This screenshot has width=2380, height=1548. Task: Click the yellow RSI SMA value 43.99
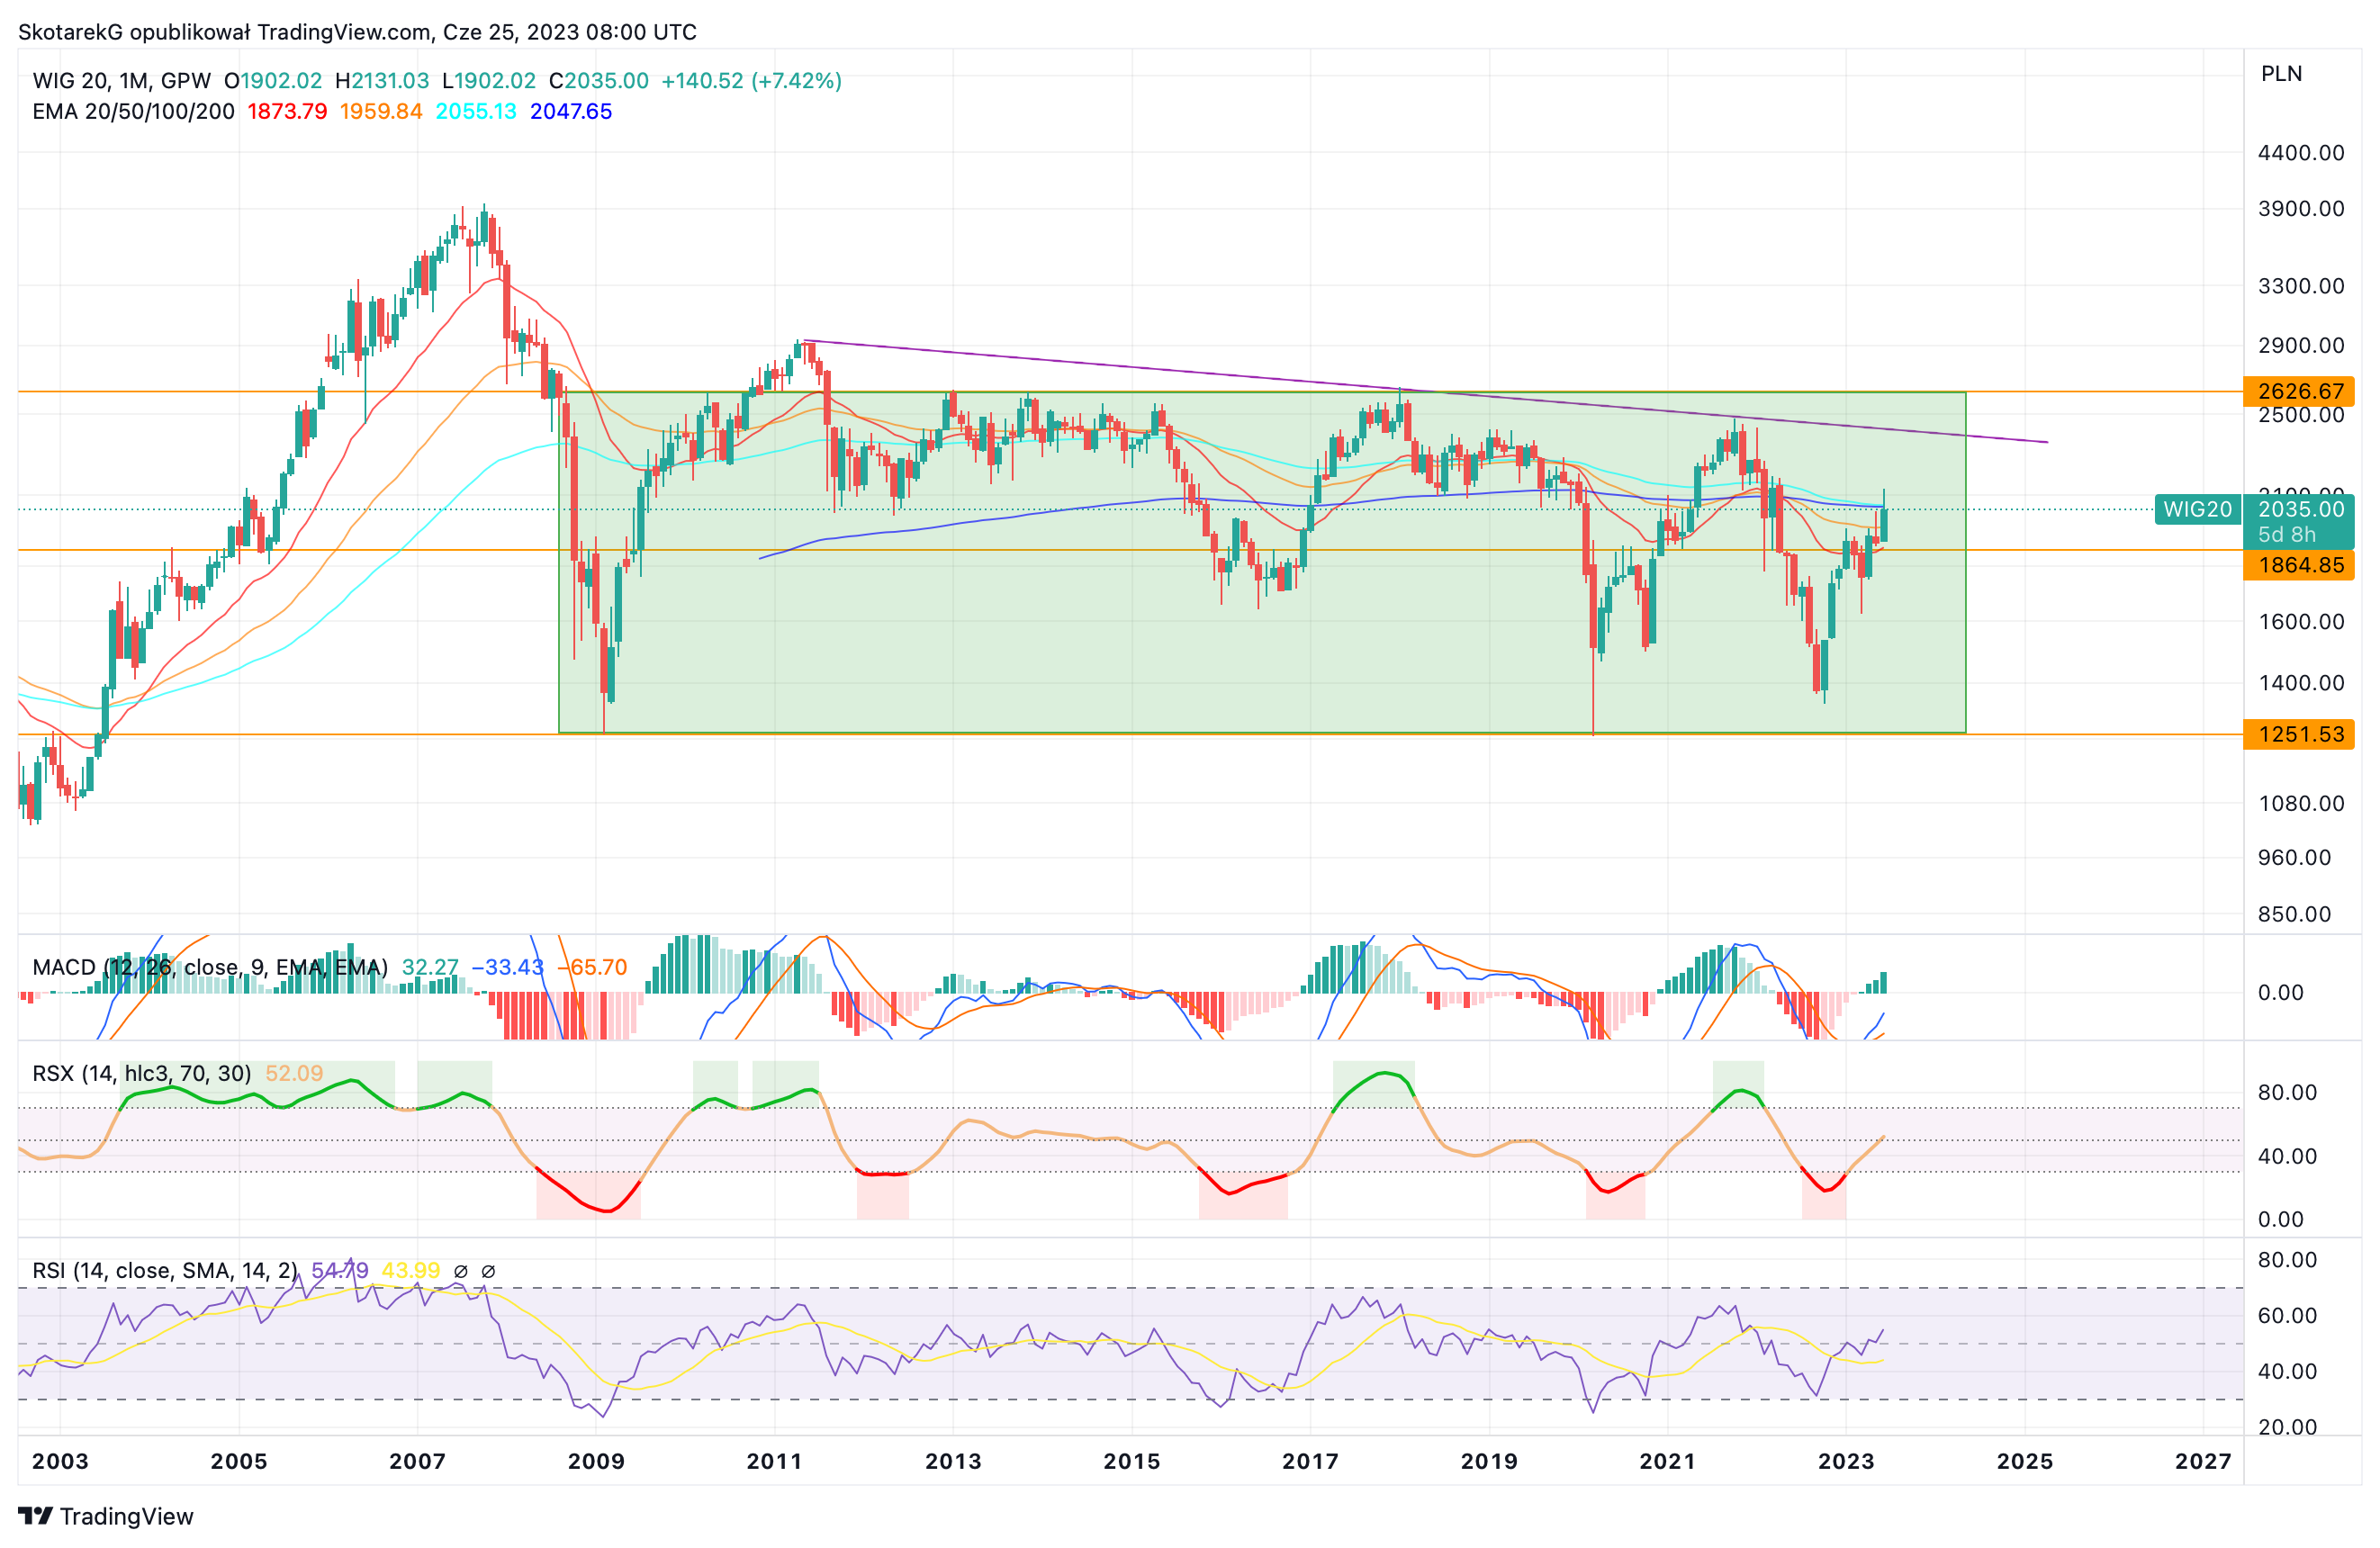[411, 1270]
